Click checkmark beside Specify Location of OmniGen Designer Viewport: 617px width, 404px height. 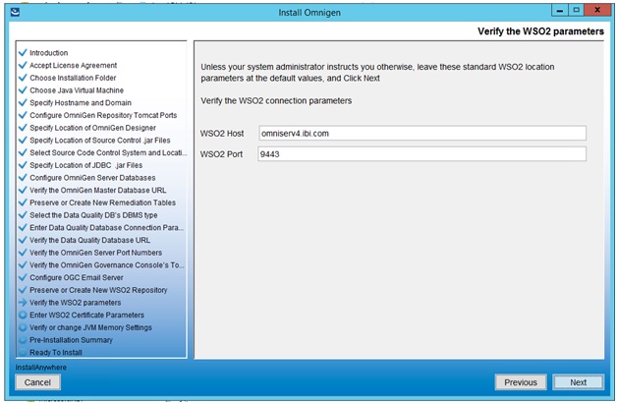click(x=23, y=128)
